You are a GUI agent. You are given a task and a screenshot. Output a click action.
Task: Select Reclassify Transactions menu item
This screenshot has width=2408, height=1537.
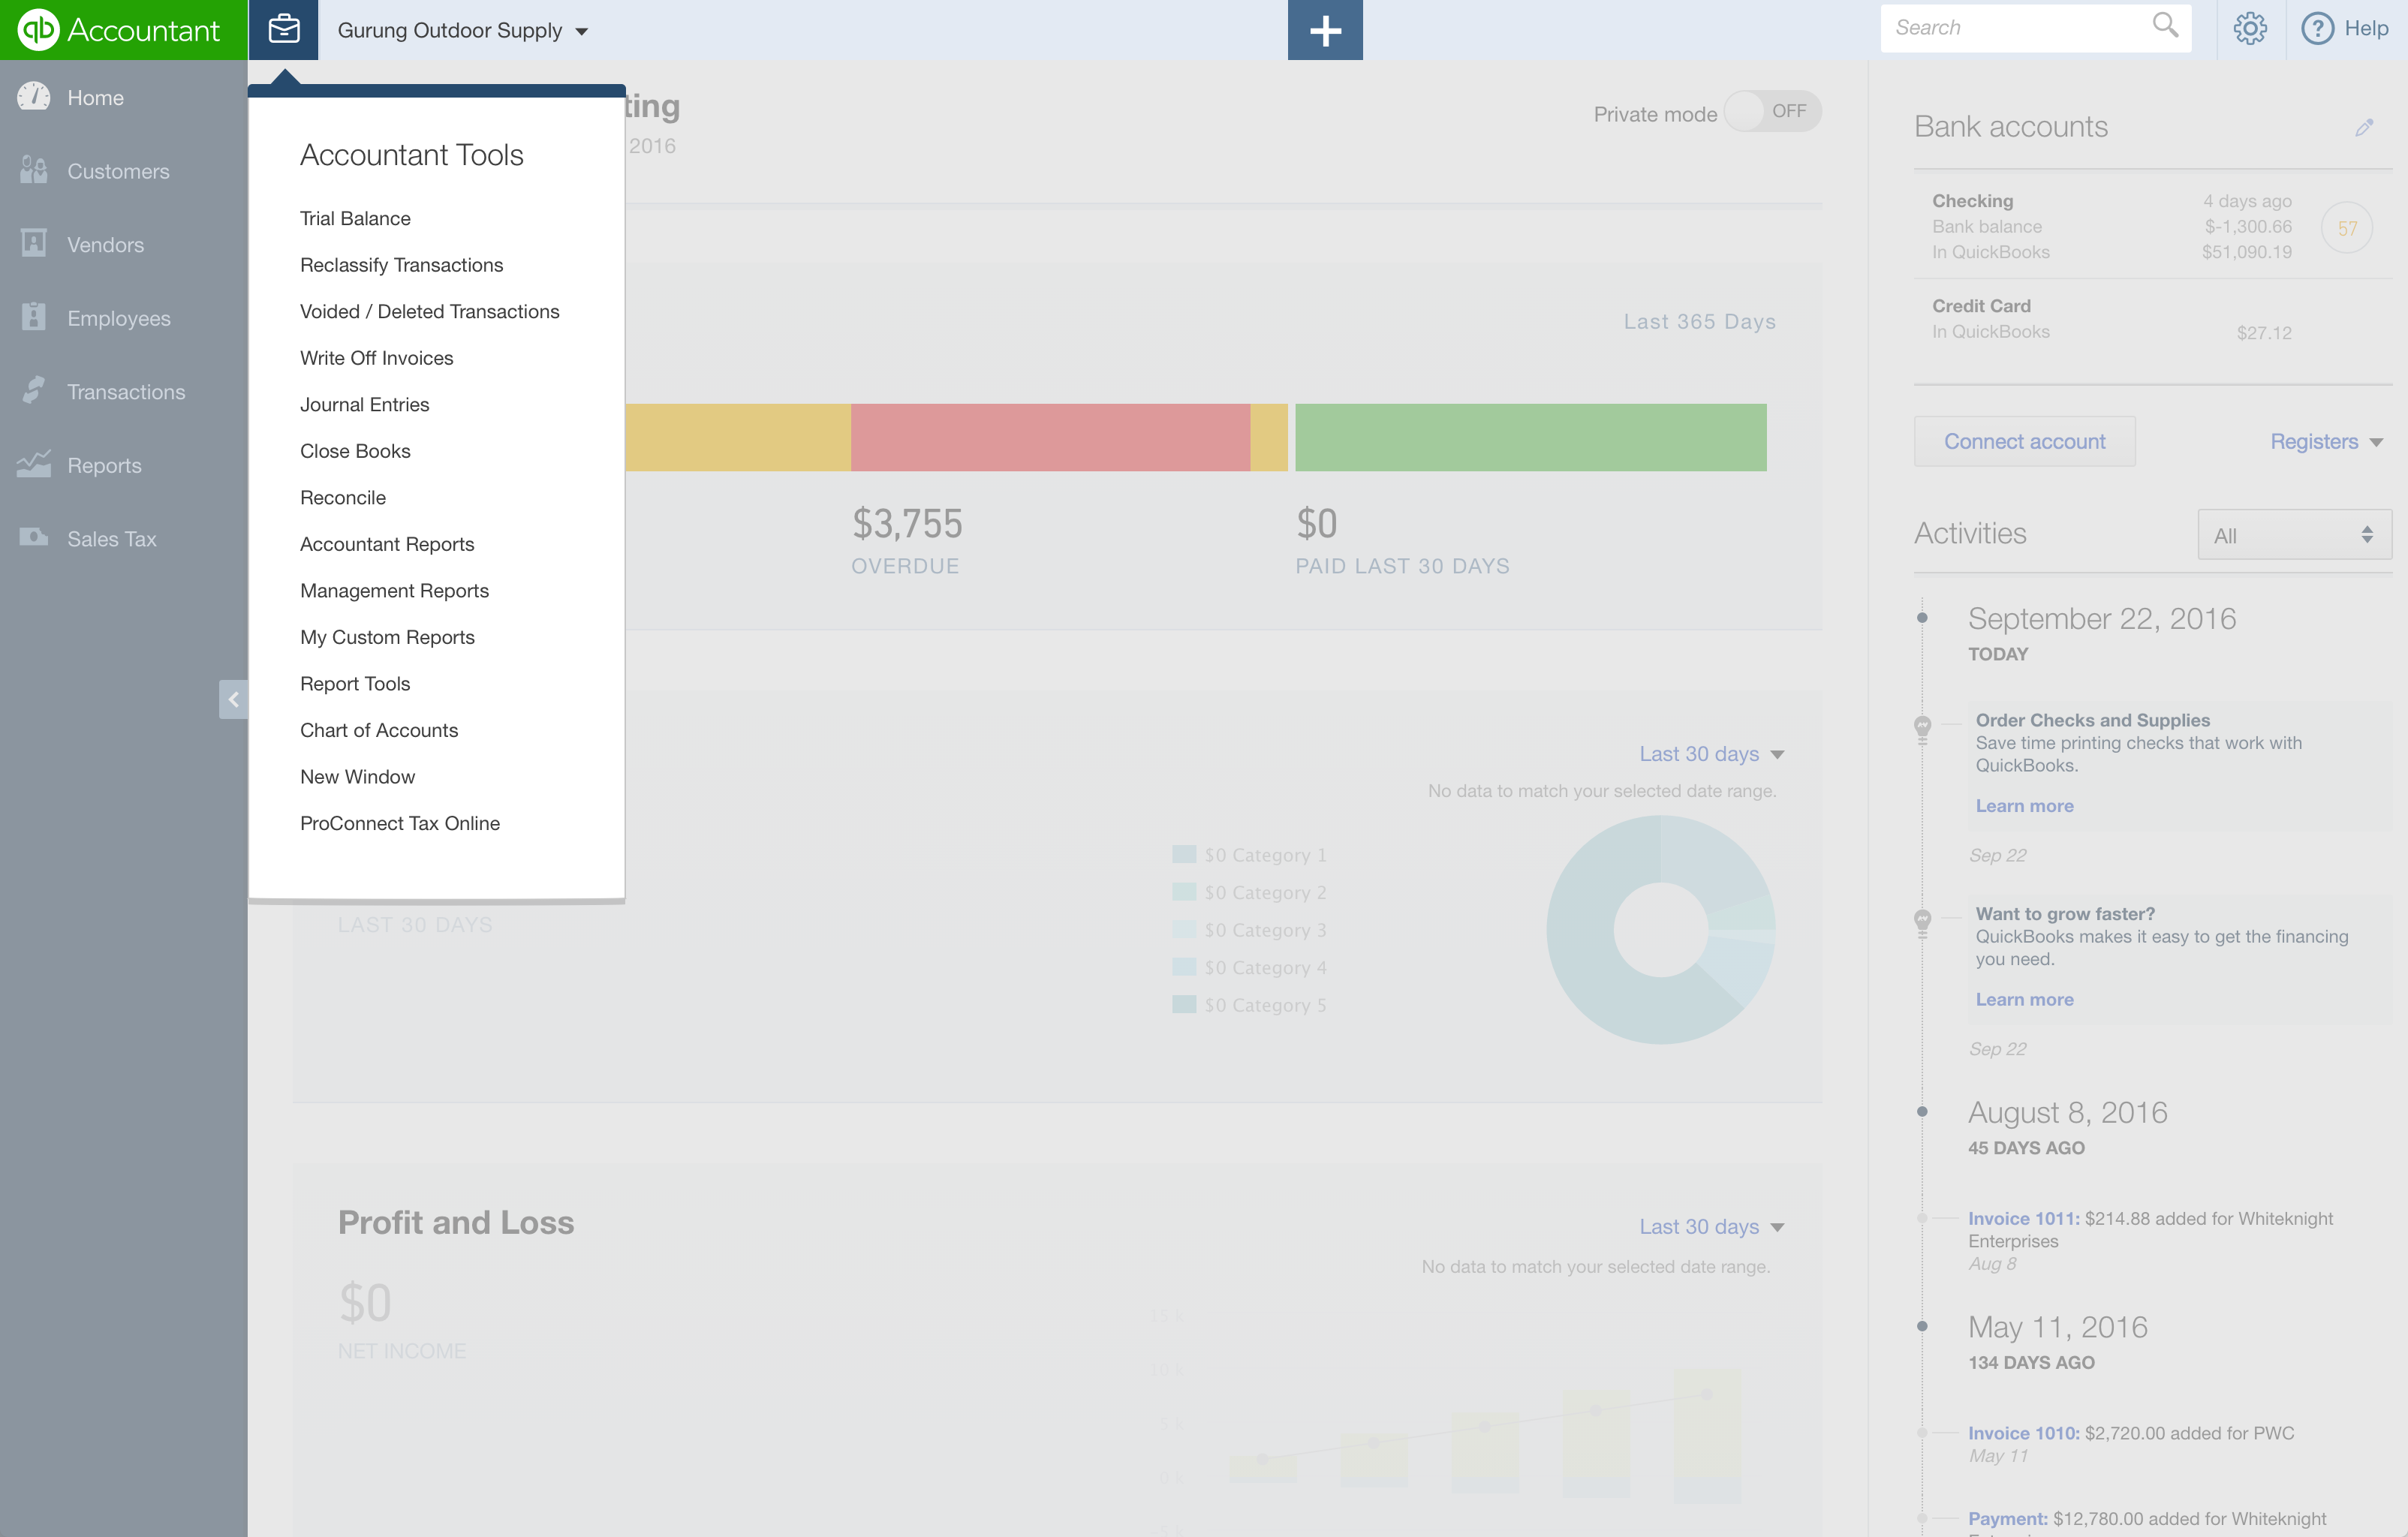point(401,265)
